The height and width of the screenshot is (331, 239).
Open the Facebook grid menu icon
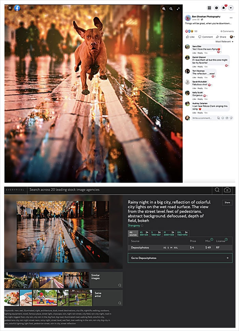tap(209, 8)
